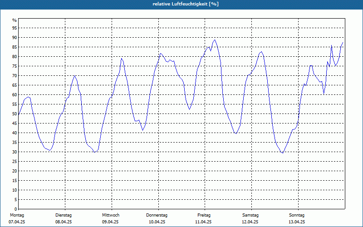Click the 'Montag' day label
Image resolution: width=363 pixels, height=227 pixels.
pyautogui.click(x=17, y=215)
